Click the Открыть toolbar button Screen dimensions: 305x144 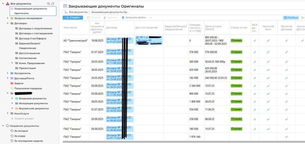[x=94, y=18]
